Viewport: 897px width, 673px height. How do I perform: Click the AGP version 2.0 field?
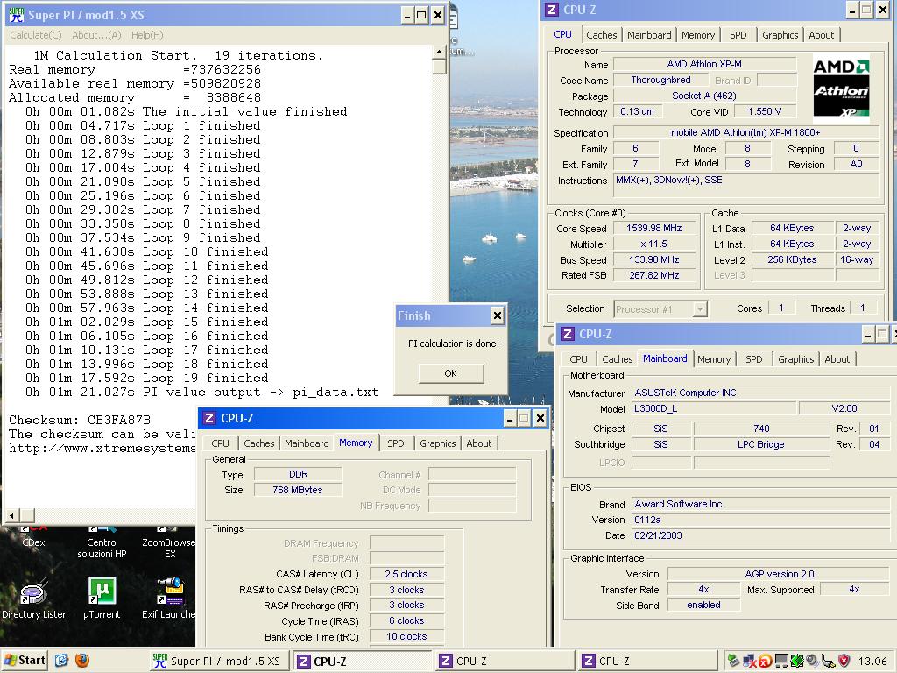tap(779, 574)
